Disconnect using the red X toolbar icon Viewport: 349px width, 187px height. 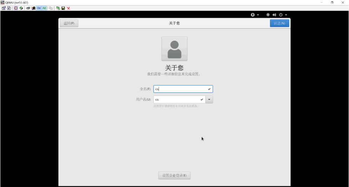point(68,8)
